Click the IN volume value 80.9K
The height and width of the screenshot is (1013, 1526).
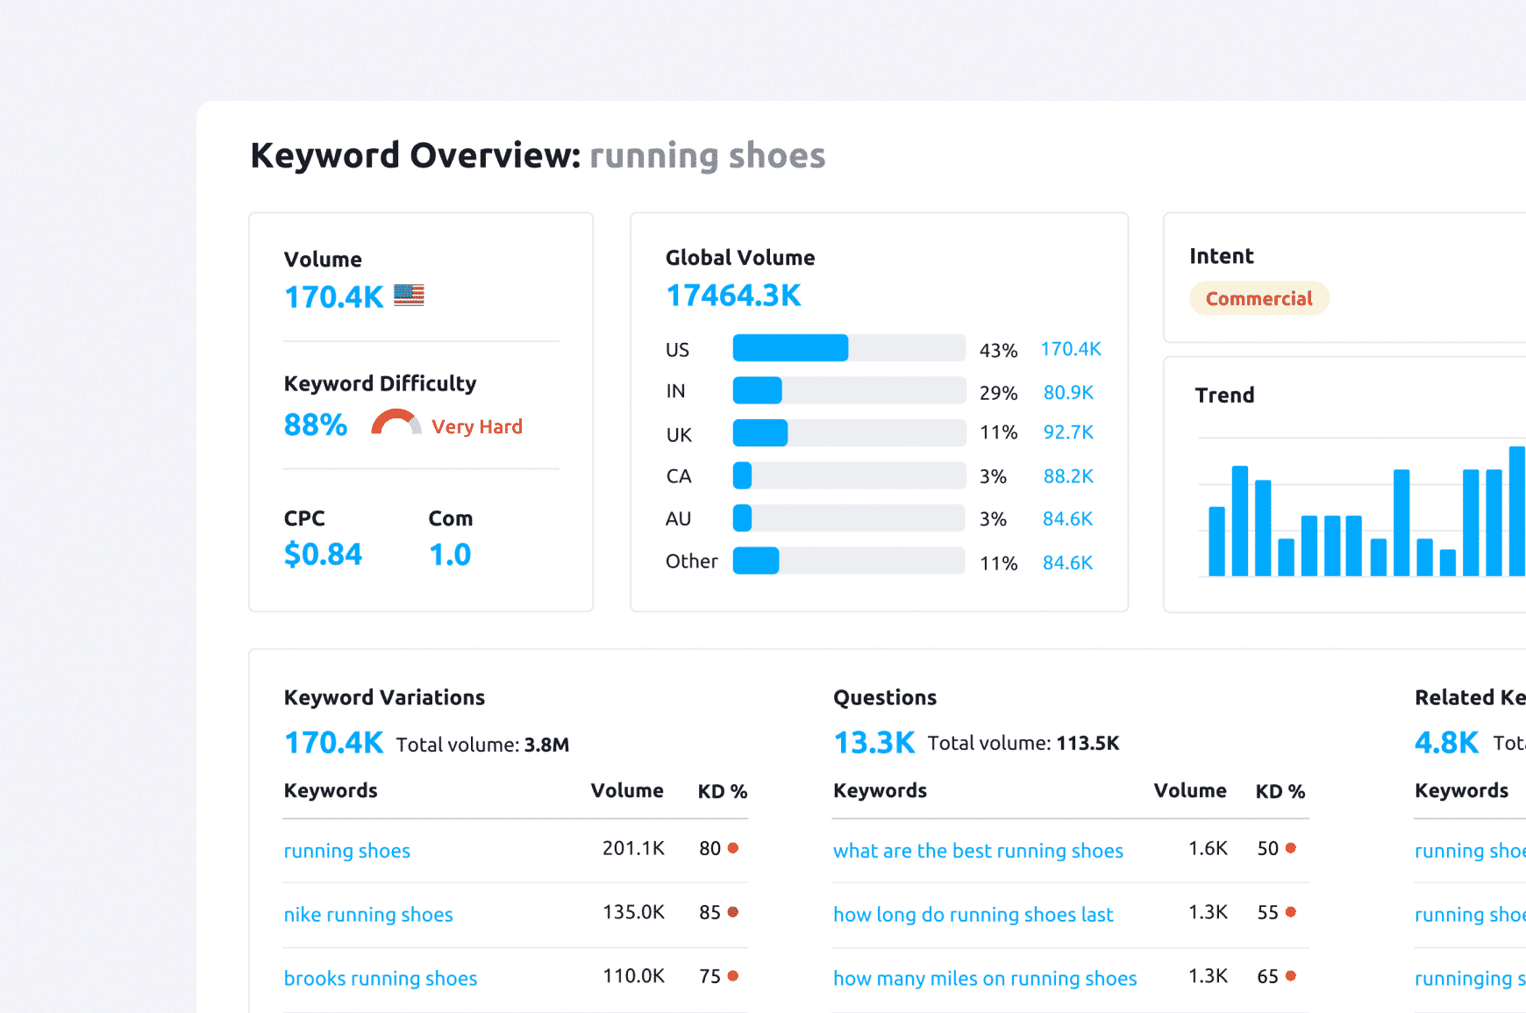(1068, 392)
